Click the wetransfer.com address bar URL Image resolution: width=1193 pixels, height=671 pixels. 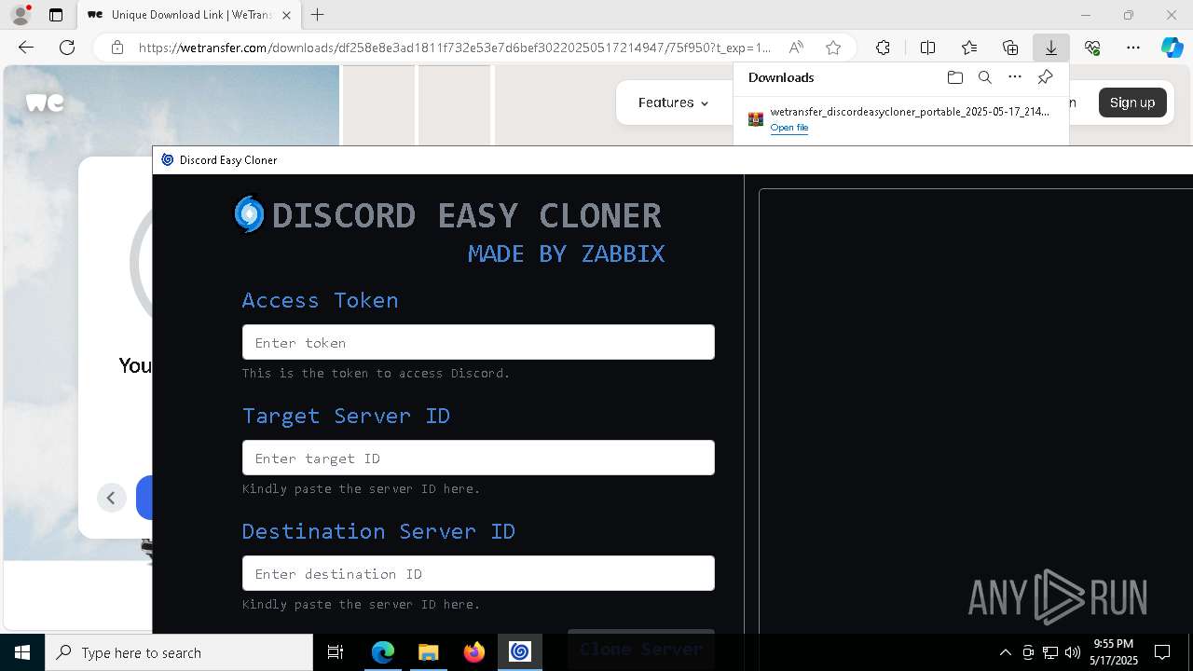pyautogui.click(x=455, y=48)
